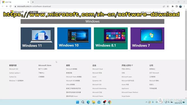Open the Windows 8.1 download tile
Viewport: 187px width, 105px height.
pos(111,38)
